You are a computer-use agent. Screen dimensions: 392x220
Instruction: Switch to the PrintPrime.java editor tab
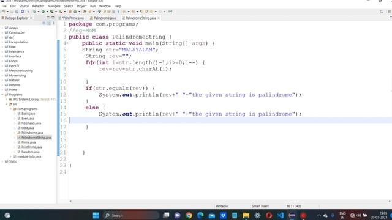coord(73,18)
